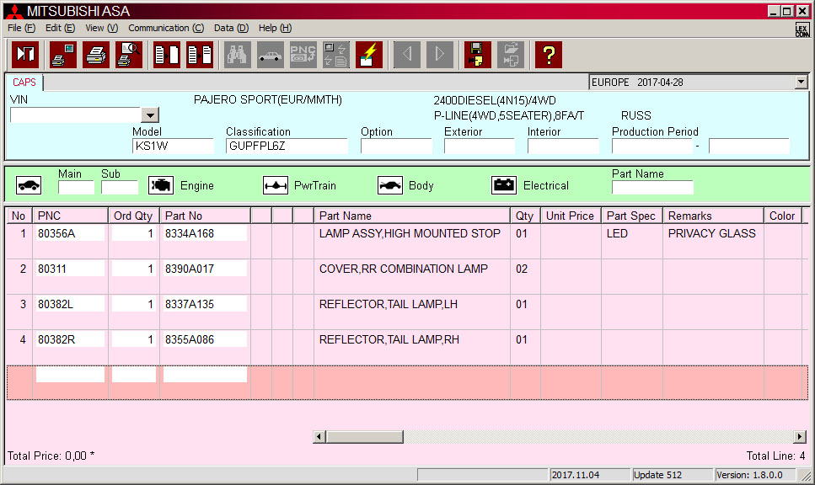Expand the VIN dropdown arrow

pyautogui.click(x=150, y=115)
